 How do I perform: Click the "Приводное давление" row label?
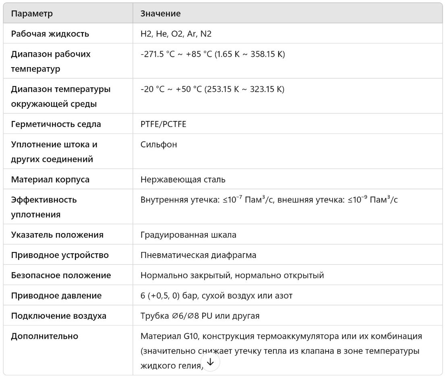coord(56,296)
